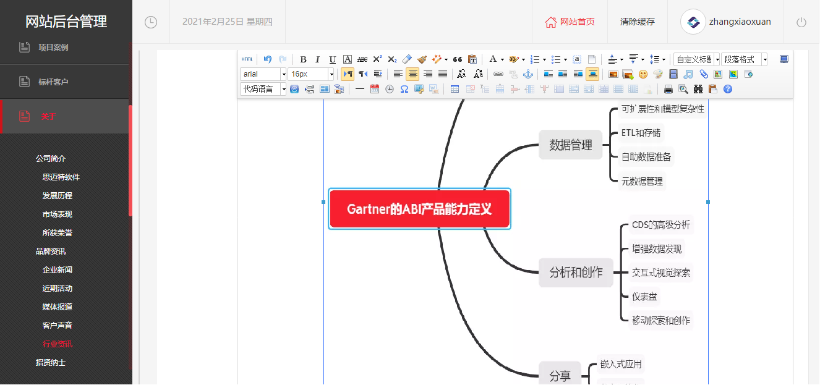
Task: Expand line height options arrow
Action: click(664, 60)
